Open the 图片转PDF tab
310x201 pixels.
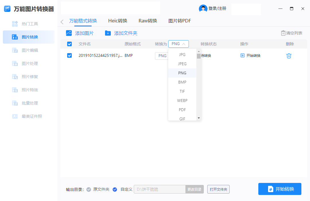[179, 21]
